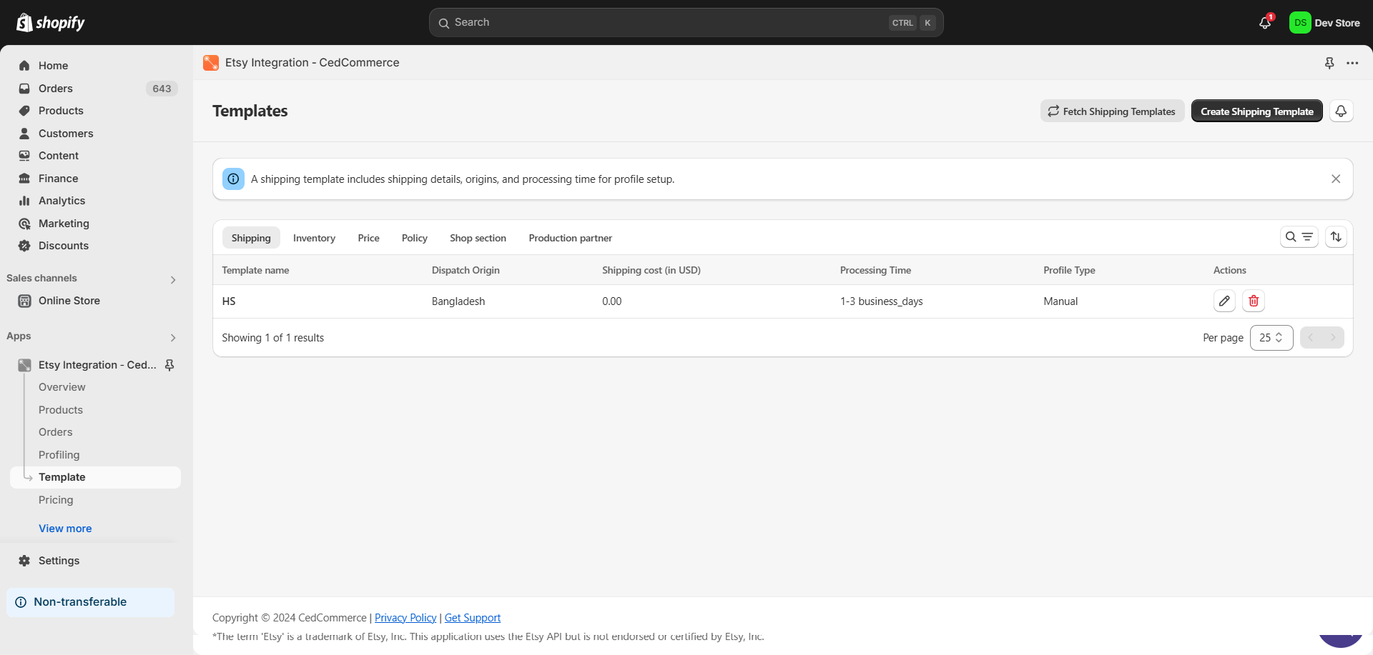Unpin Etsy Integration app in sidebar
Image resolution: width=1373 pixels, height=655 pixels.
(x=169, y=365)
